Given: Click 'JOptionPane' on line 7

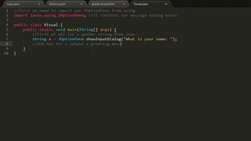Looking at the screenshot, I should [71, 39].
